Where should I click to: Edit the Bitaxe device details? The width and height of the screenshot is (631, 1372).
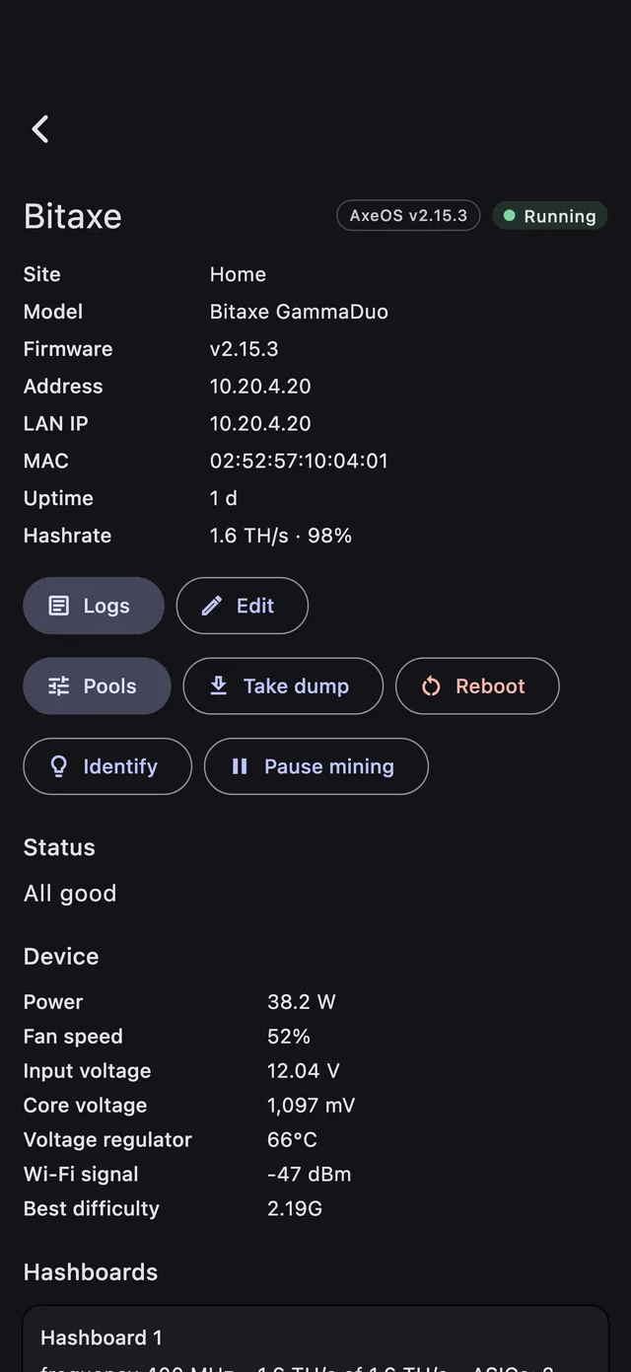[243, 606]
